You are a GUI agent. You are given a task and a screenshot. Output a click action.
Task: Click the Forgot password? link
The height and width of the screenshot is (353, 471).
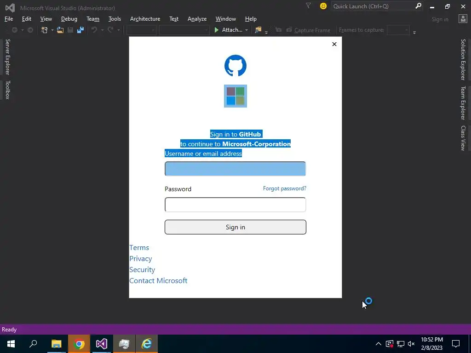[x=284, y=188]
